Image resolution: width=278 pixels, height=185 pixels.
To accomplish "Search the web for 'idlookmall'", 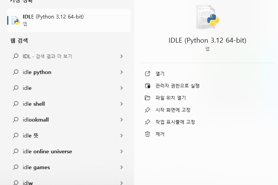I will click(69, 120).
